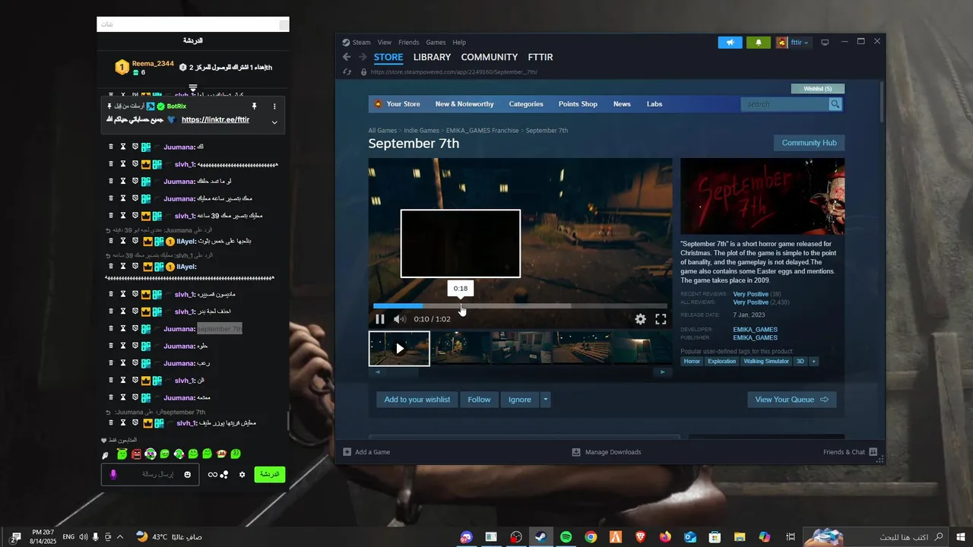Open the emoji picker in message box
Image resolution: width=973 pixels, height=547 pixels.
coord(188,475)
